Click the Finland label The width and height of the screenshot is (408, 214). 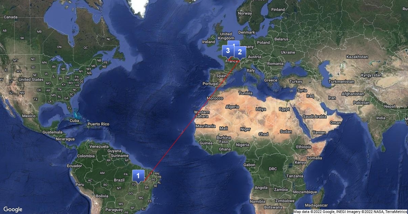pos(278,10)
